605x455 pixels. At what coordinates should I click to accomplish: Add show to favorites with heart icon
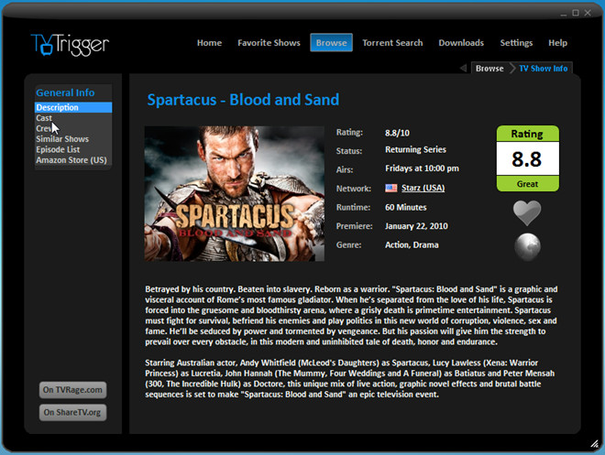tap(527, 213)
